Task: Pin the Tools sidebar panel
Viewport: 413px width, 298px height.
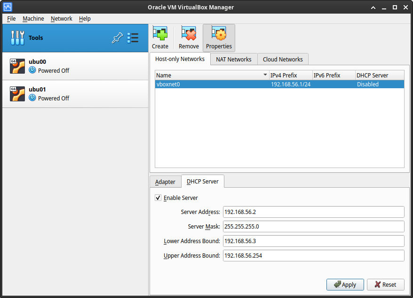Action: tap(117, 38)
